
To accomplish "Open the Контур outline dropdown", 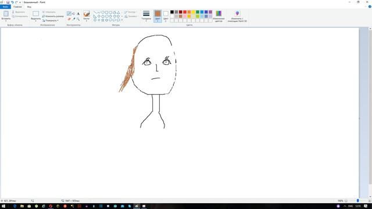I will point(130,12).
